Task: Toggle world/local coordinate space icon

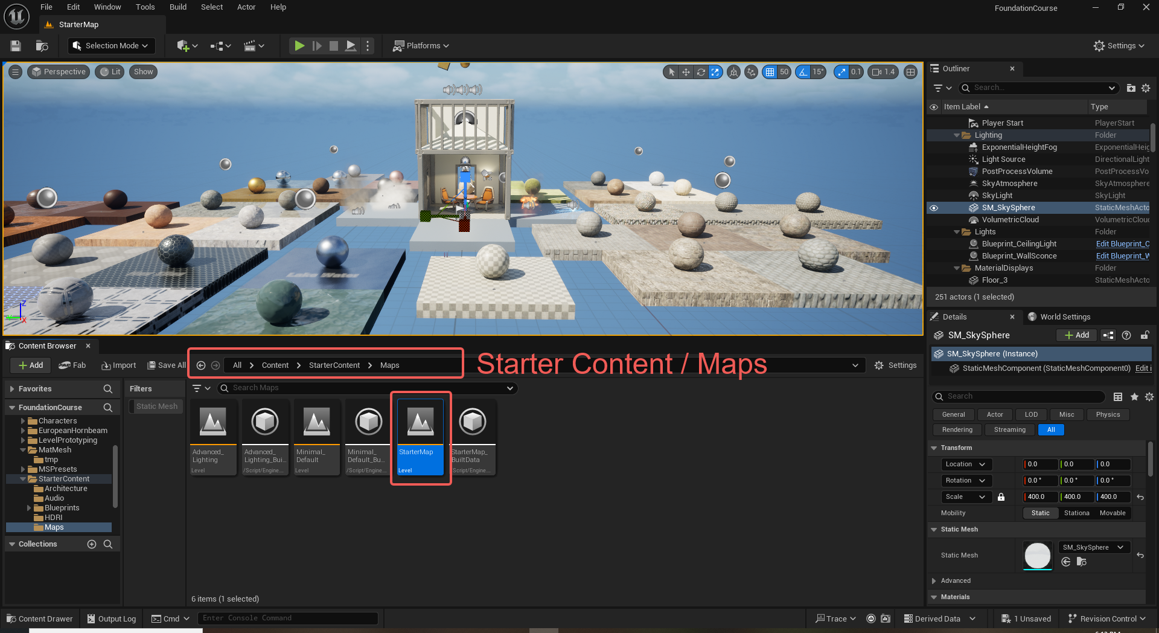Action: 733,72
